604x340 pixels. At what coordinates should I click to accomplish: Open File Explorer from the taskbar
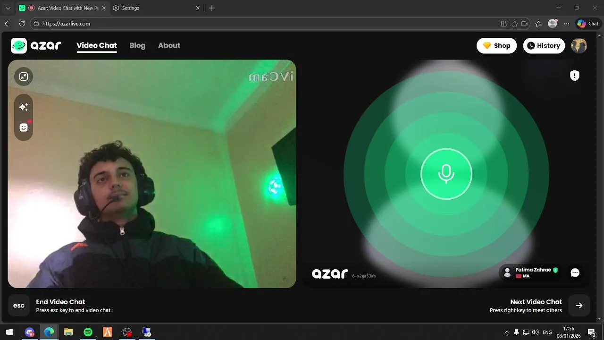68,332
